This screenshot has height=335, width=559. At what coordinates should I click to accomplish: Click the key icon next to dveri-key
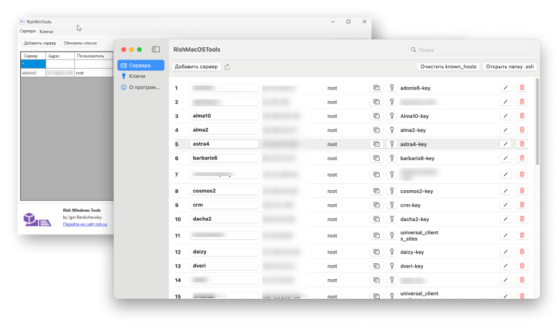tap(391, 266)
